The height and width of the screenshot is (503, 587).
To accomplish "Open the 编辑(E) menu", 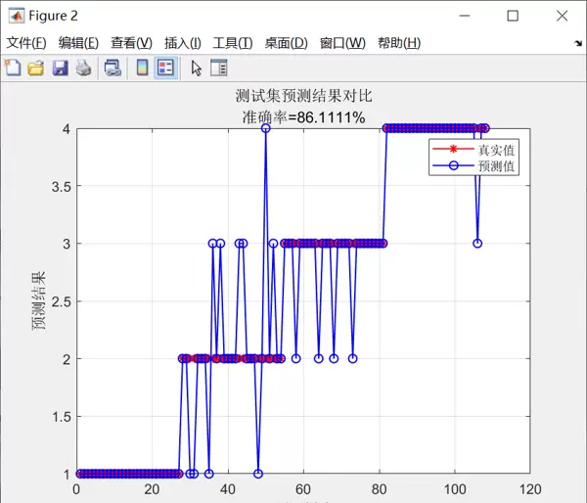I will (78, 43).
